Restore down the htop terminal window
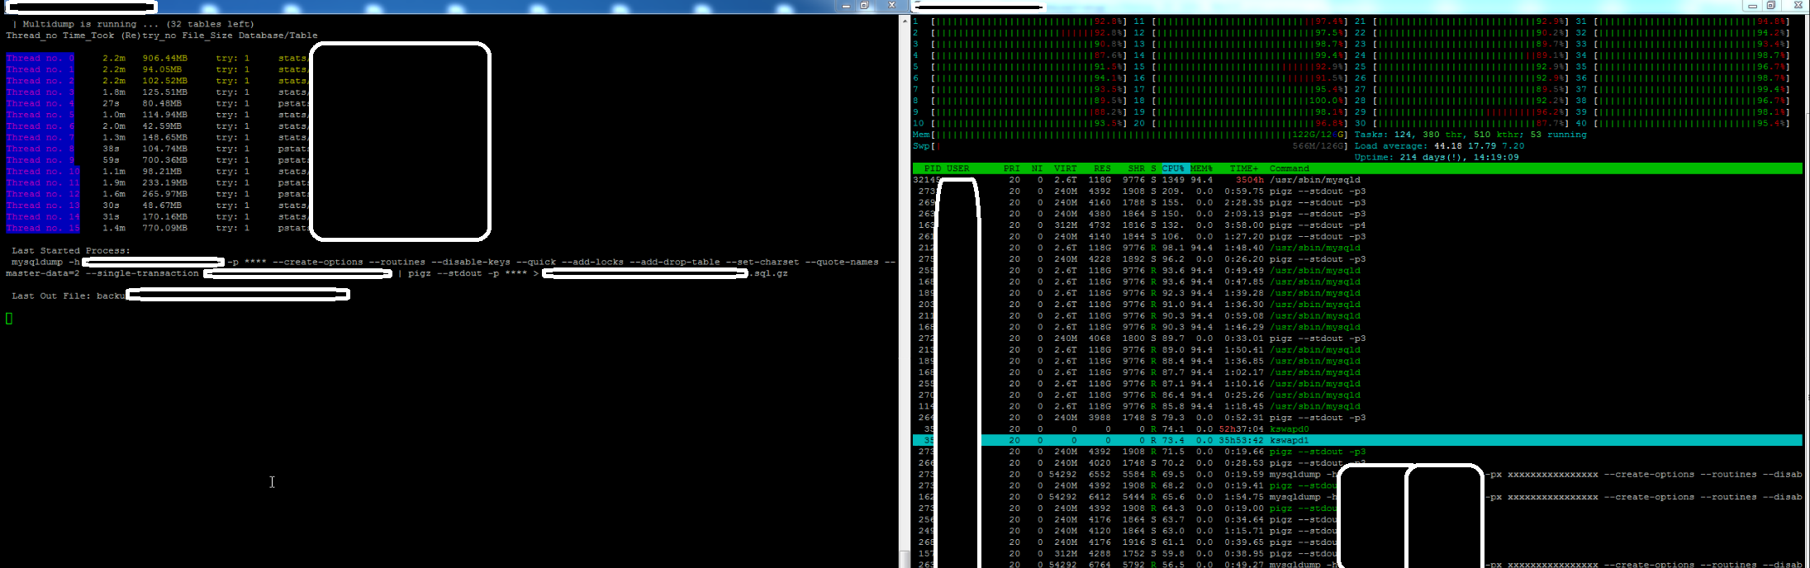 pos(1771,6)
